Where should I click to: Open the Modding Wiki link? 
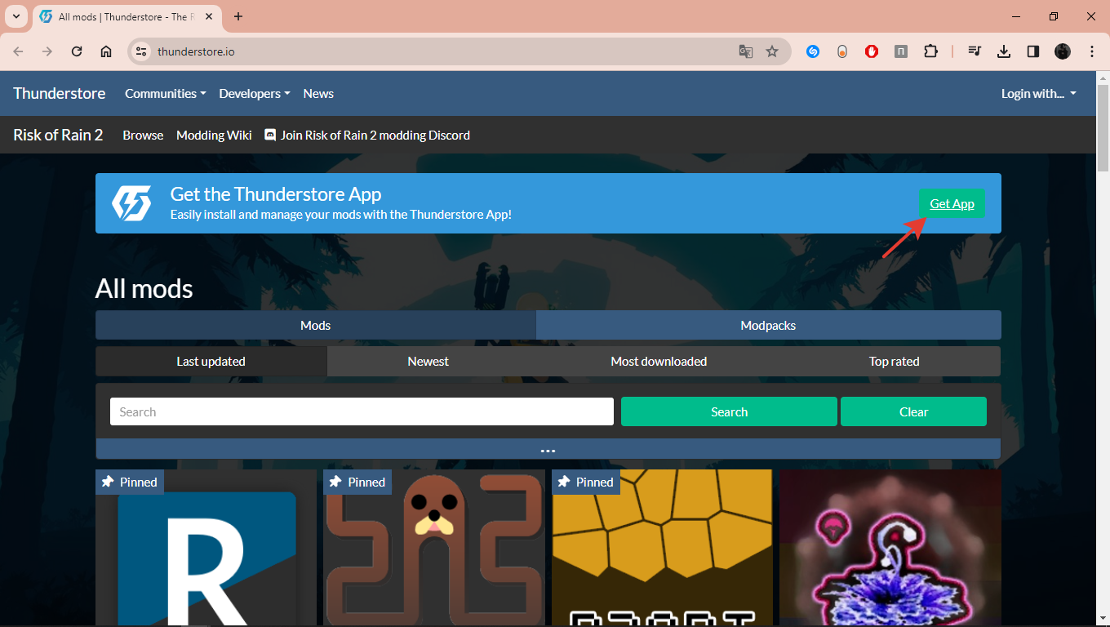point(214,135)
